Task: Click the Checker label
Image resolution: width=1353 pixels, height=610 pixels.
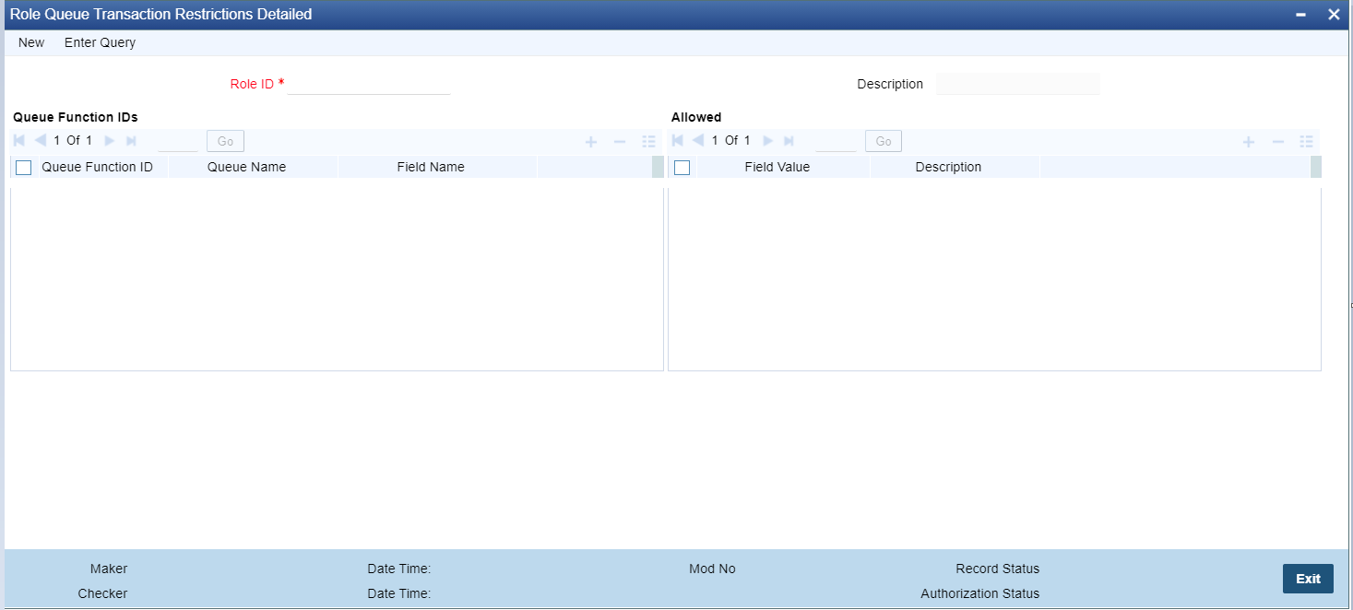Action: point(102,593)
